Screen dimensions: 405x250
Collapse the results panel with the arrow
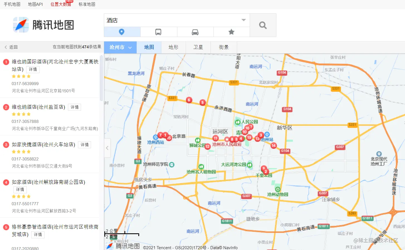(107, 148)
